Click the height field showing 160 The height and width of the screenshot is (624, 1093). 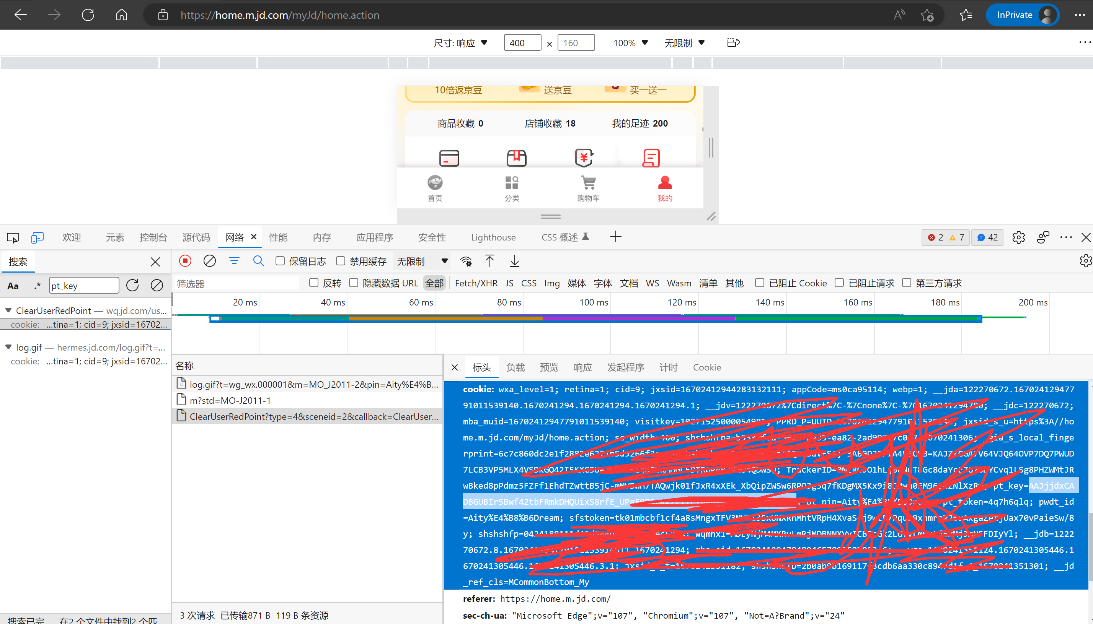(576, 43)
